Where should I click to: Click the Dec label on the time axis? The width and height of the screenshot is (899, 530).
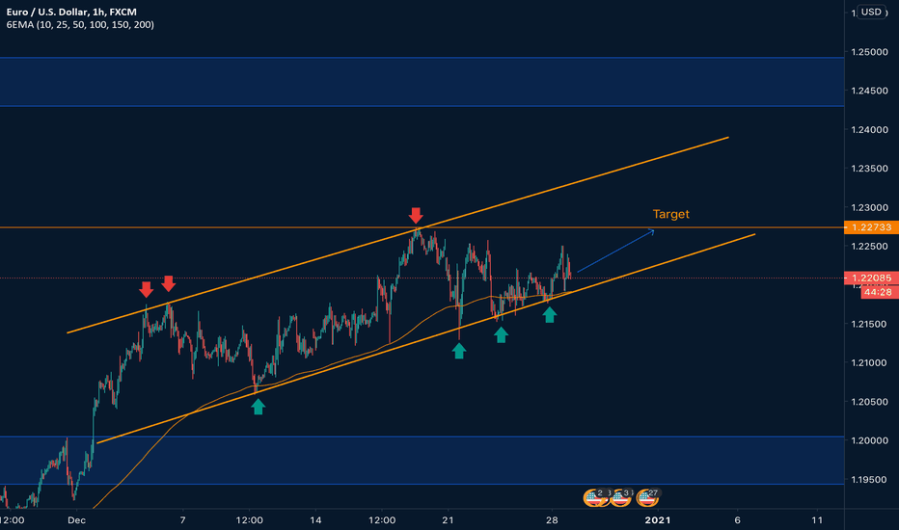tap(76, 520)
